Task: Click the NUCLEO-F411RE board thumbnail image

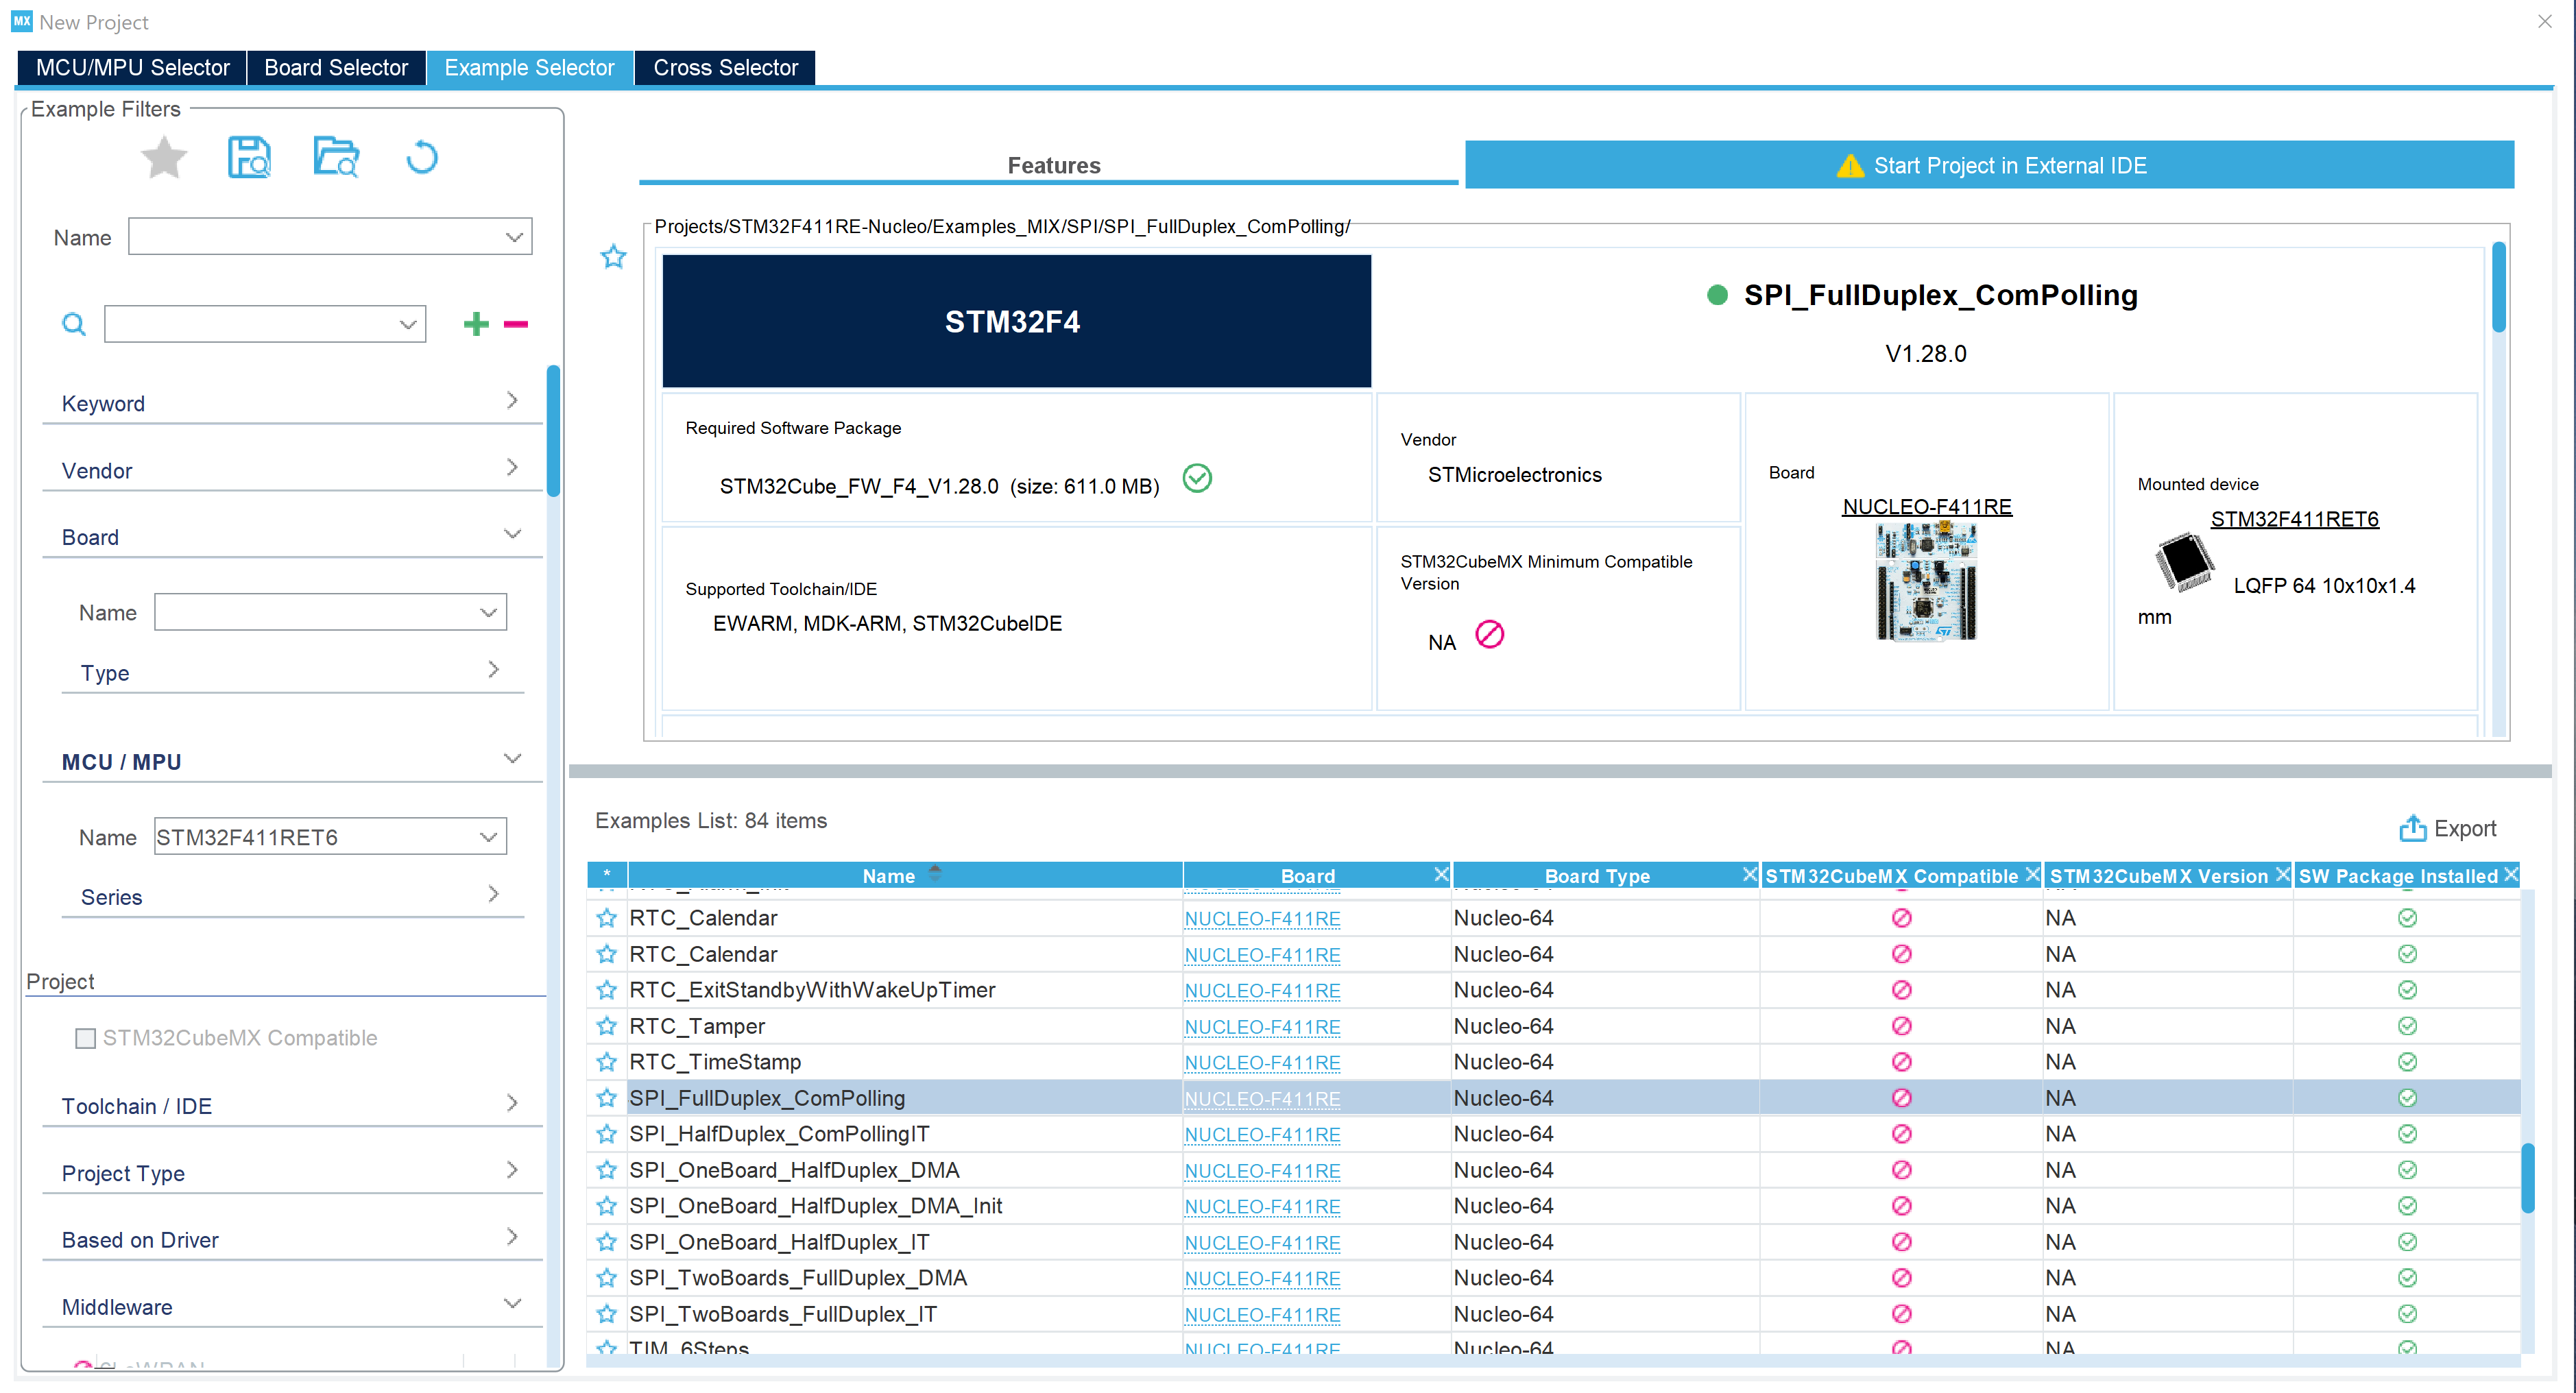Action: [x=1925, y=582]
